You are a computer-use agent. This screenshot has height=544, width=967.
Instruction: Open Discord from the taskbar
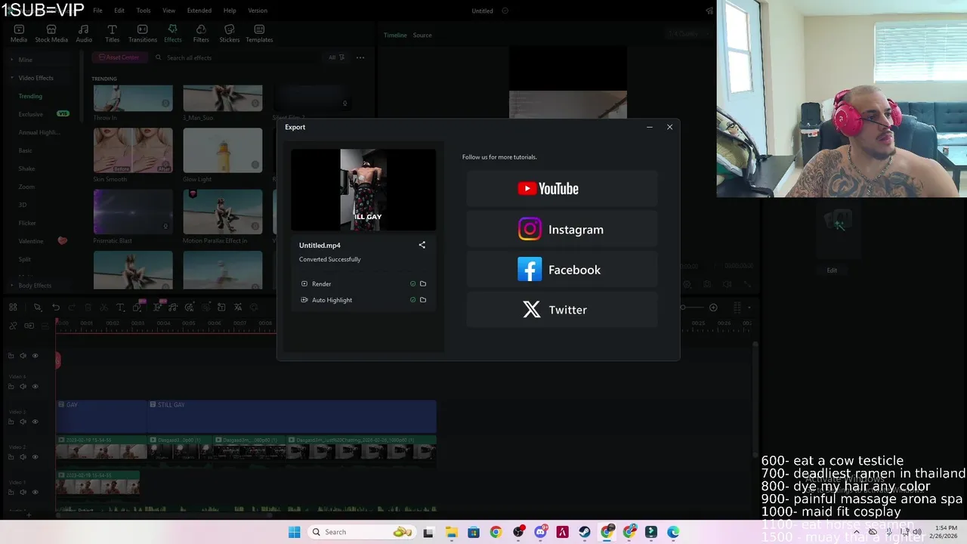point(540,532)
